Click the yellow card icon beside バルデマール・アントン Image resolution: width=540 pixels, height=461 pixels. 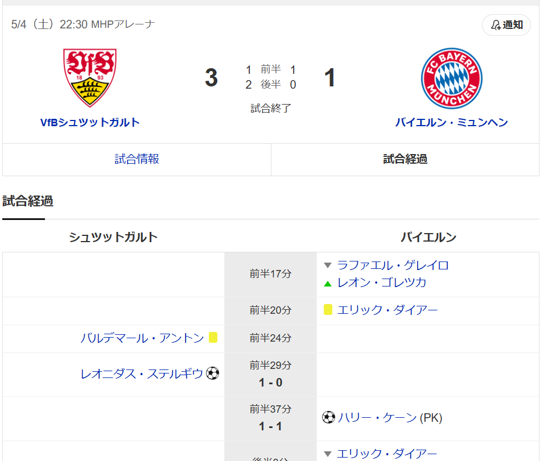coord(213,338)
